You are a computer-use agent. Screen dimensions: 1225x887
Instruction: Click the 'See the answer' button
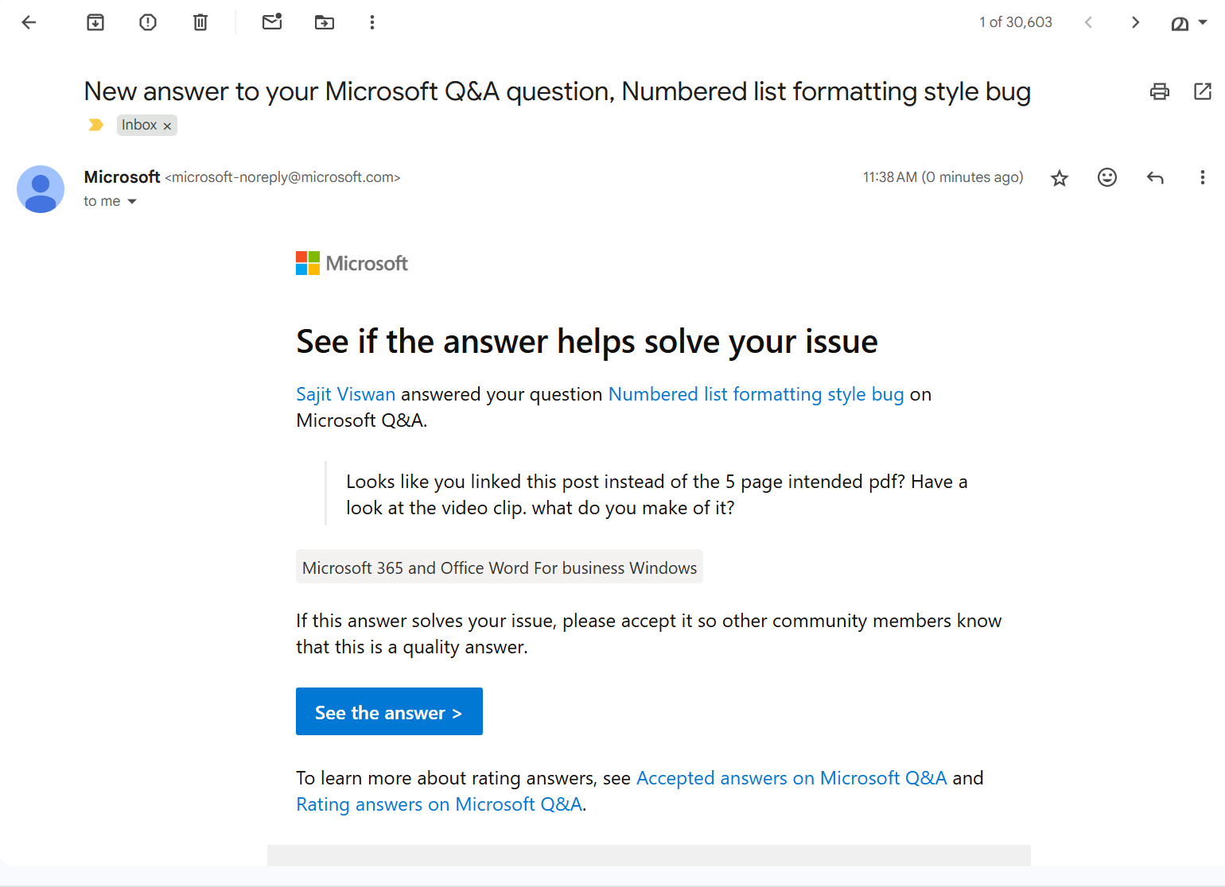pos(389,711)
